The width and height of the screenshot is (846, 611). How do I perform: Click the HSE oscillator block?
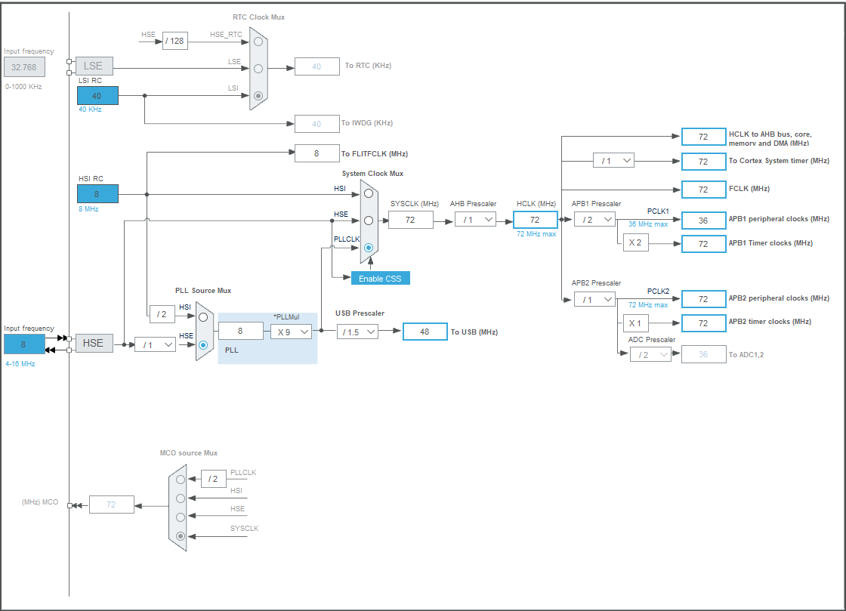pos(94,343)
